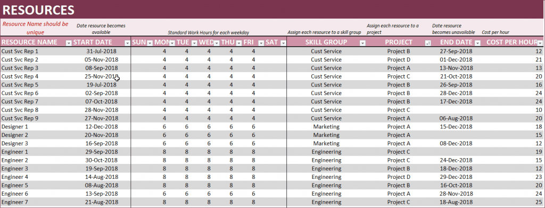Select cell "Designer 1"

tap(14, 126)
